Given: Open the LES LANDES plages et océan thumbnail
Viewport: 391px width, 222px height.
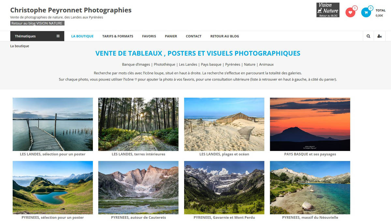Looking at the screenshot, I should tap(224, 124).
